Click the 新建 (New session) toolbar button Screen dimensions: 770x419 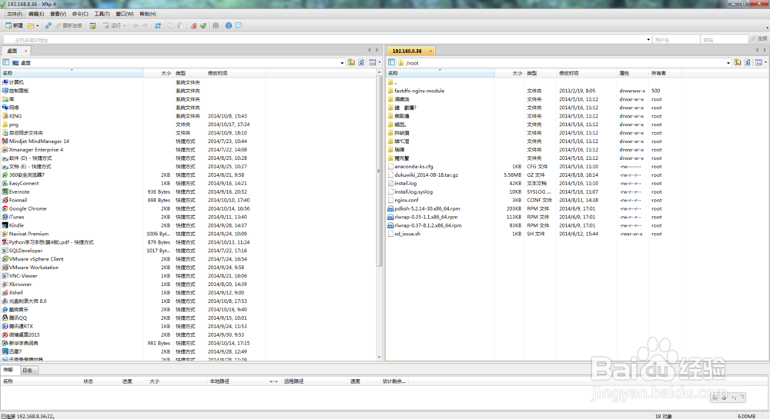(14, 25)
